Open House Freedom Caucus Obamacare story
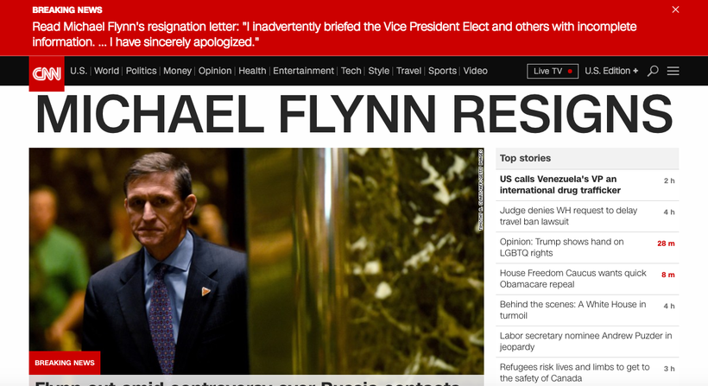The height and width of the screenshot is (386, 708). coord(572,279)
